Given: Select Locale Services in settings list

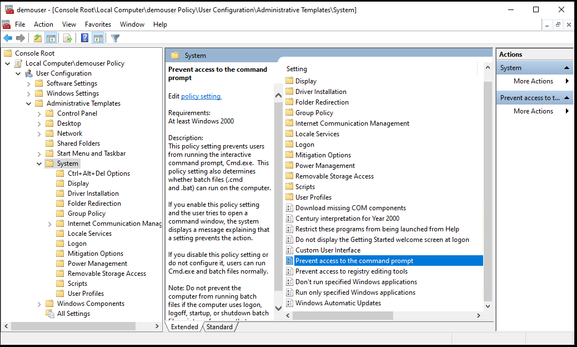Looking at the screenshot, I should point(317,134).
